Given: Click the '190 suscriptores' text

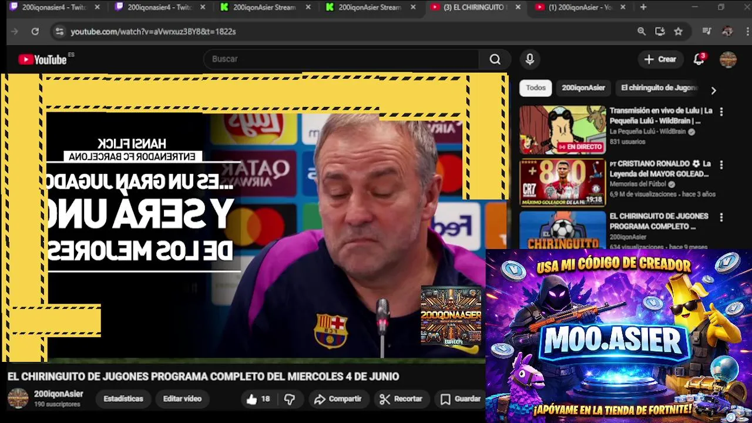Looking at the screenshot, I should (57, 405).
